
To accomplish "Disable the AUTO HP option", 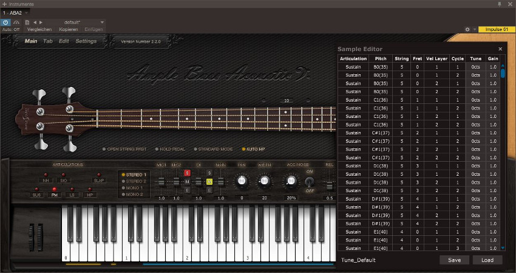I will click(253, 150).
